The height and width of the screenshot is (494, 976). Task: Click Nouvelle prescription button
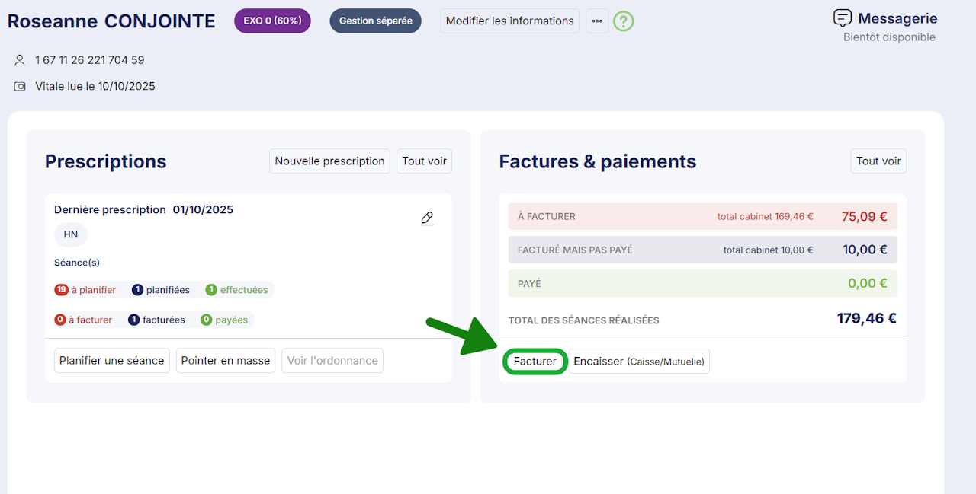[x=329, y=161]
